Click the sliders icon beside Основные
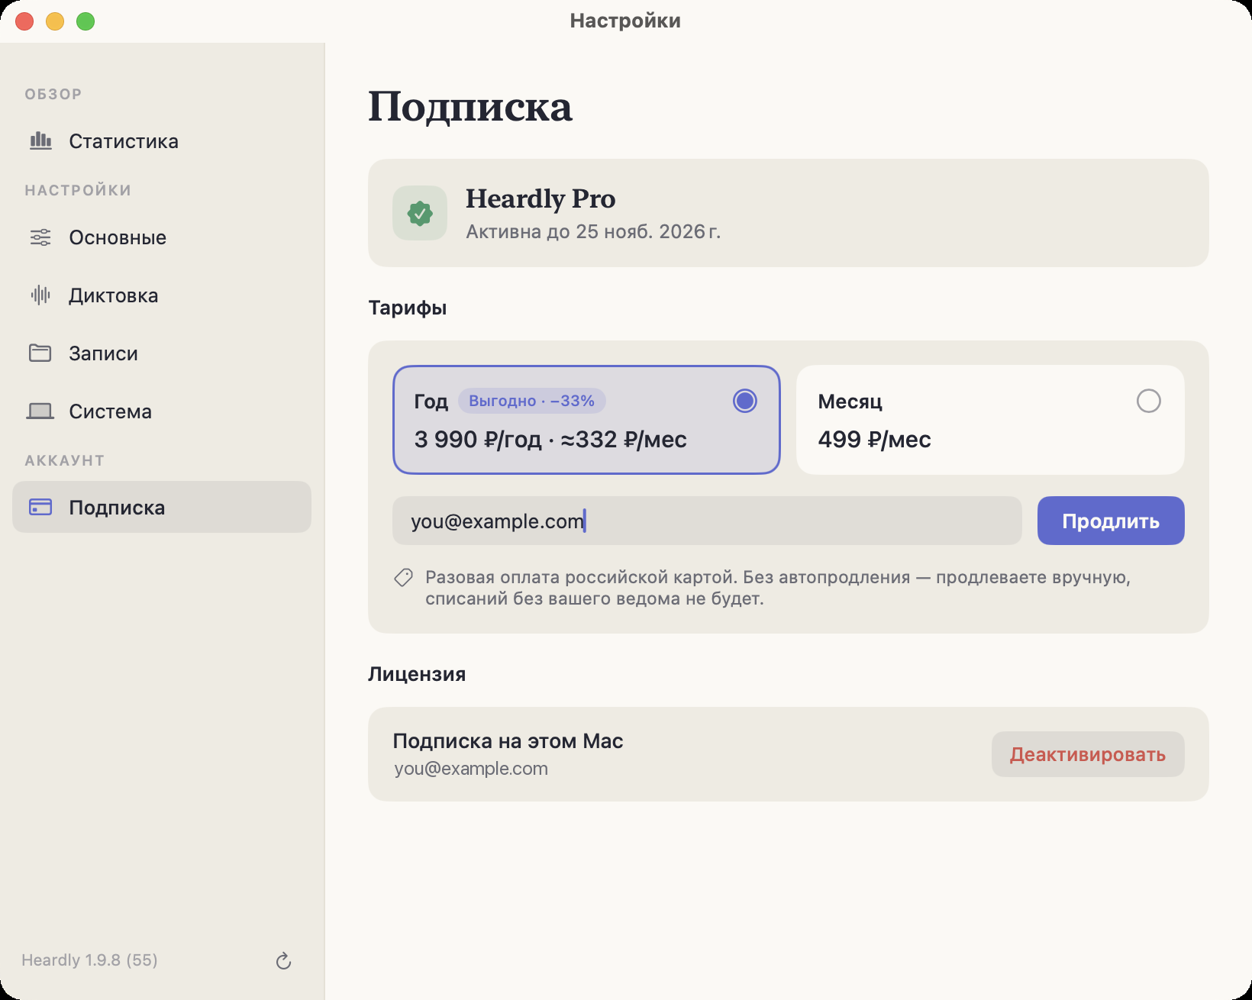Viewport: 1252px width, 1000px height. [x=40, y=237]
